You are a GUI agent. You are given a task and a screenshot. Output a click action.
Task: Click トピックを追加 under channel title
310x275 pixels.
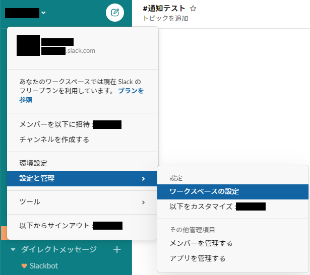point(165,18)
